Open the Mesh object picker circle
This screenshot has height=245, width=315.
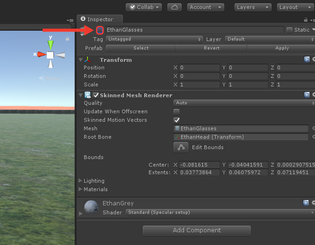tap(314, 128)
